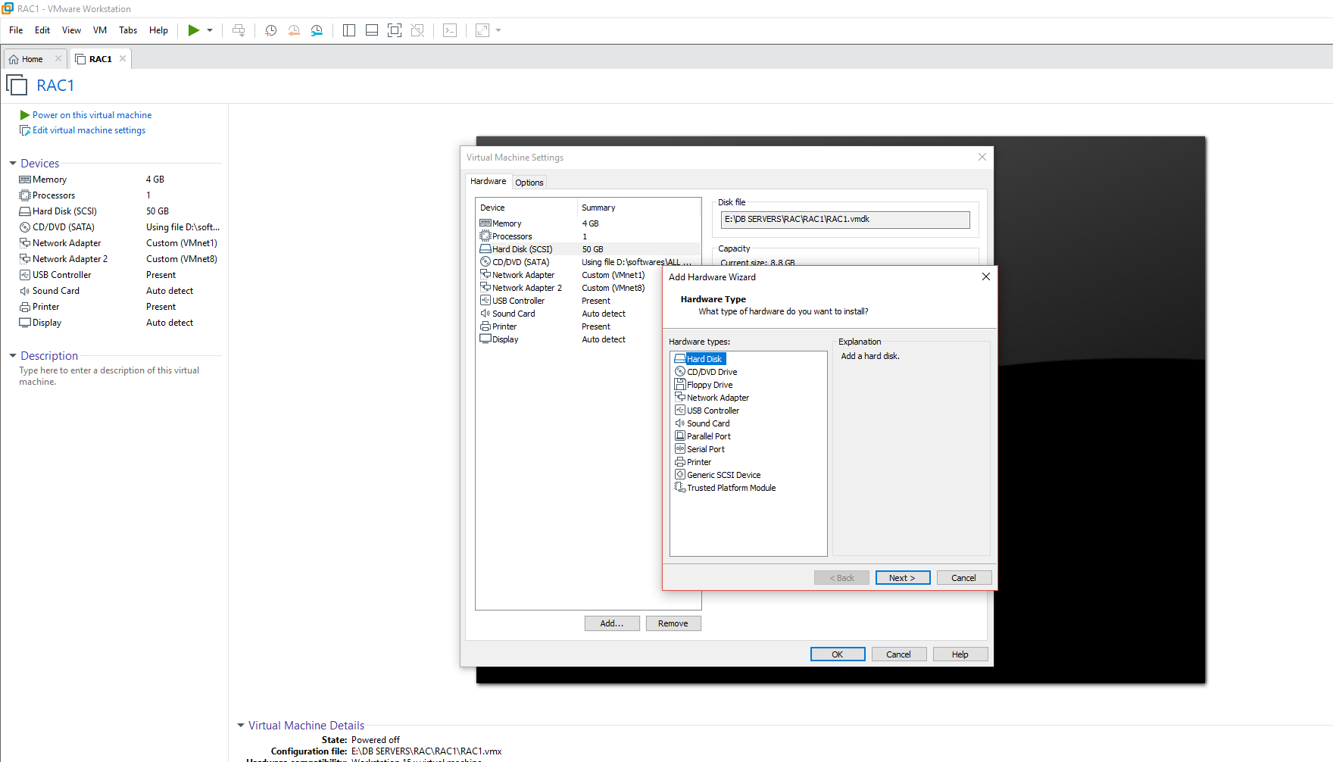
Task: Click OK in Virtual Machine Settings
Action: pyautogui.click(x=838, y=654)
